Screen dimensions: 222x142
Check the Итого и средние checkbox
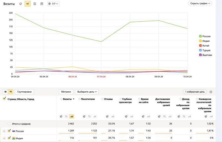9,124
